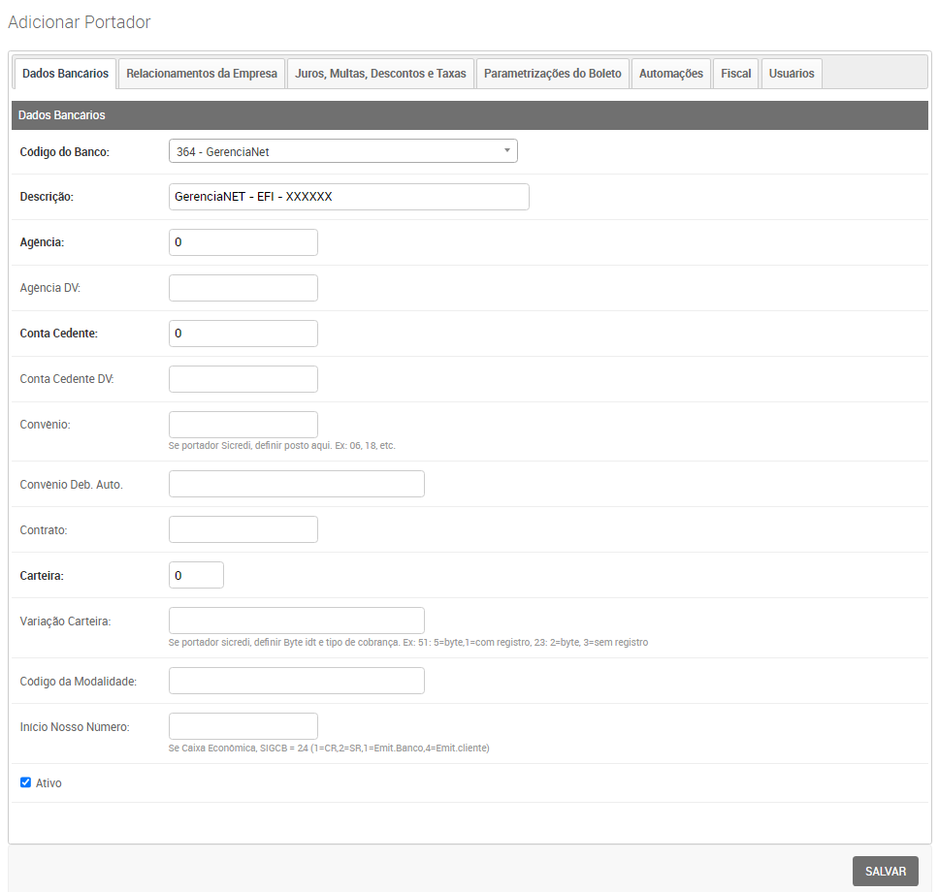The image size is (939, 892).
Task: Switch to the Usuarios tab
Action: [792, 74]
